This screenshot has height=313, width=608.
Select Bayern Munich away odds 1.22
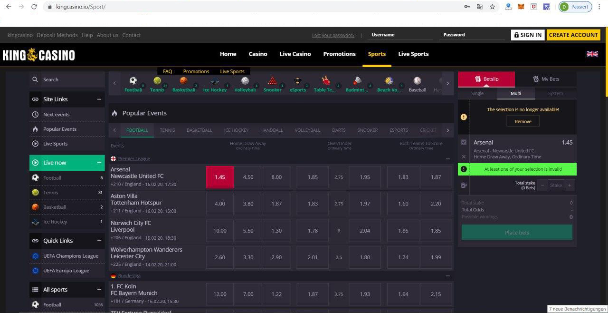[x=276, y=294]
